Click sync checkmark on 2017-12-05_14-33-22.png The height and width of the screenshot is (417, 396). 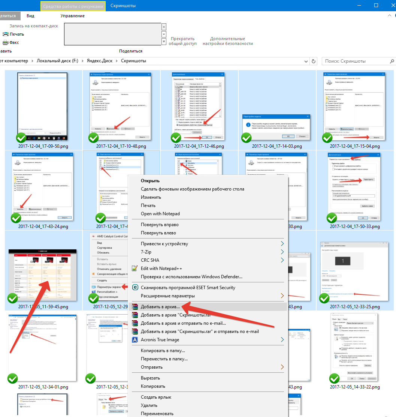tap(334, 378)
